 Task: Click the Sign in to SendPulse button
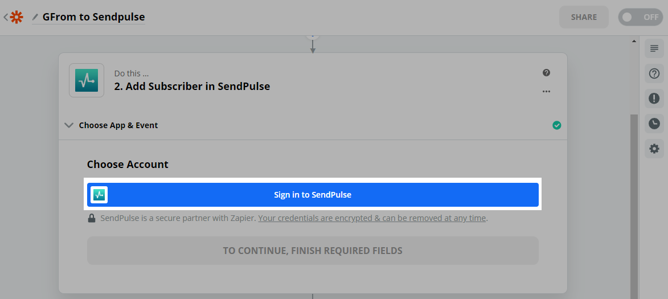pyautogui.click(x=313, y=195)
